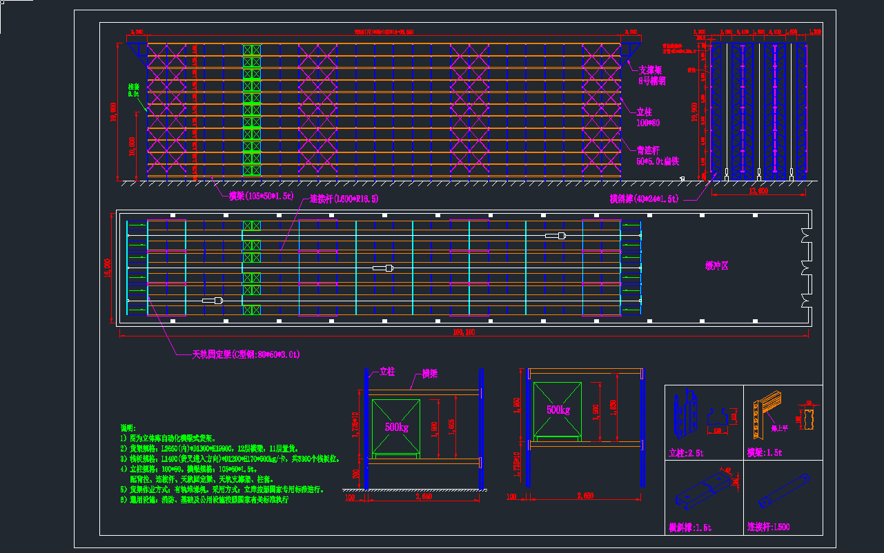The width and height of the screenshot is (884, 553).
Task: Click the 横梁(105*50*1.5t) leader text
Action: pyautogui.click(x=262, y=197)
